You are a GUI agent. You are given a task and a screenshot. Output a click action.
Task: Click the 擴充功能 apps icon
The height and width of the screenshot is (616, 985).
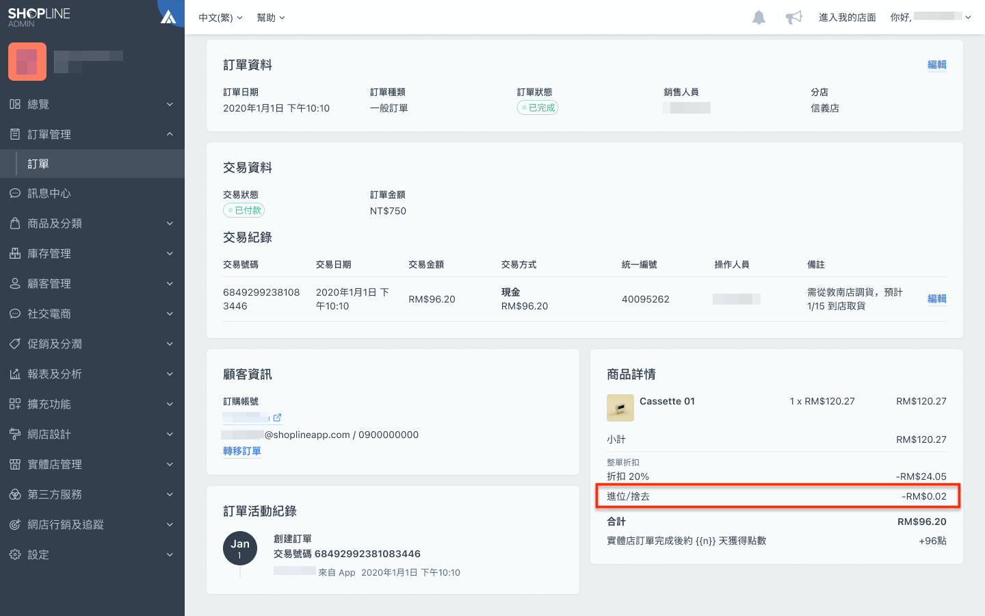(x=15, y=404)
